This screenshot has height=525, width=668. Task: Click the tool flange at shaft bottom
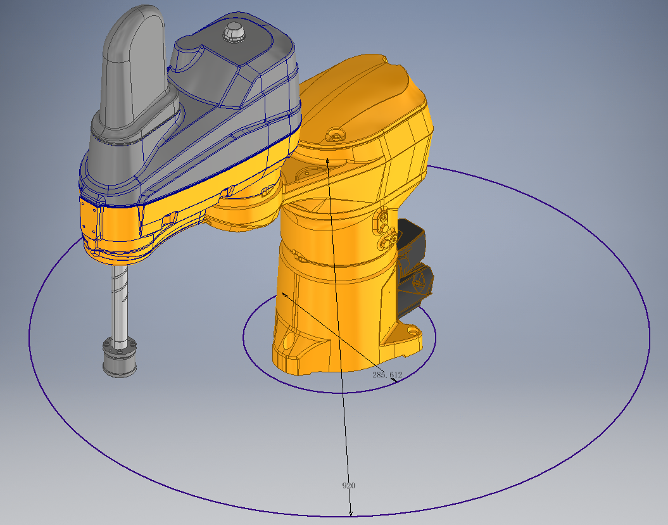click(x=118, y=359)
